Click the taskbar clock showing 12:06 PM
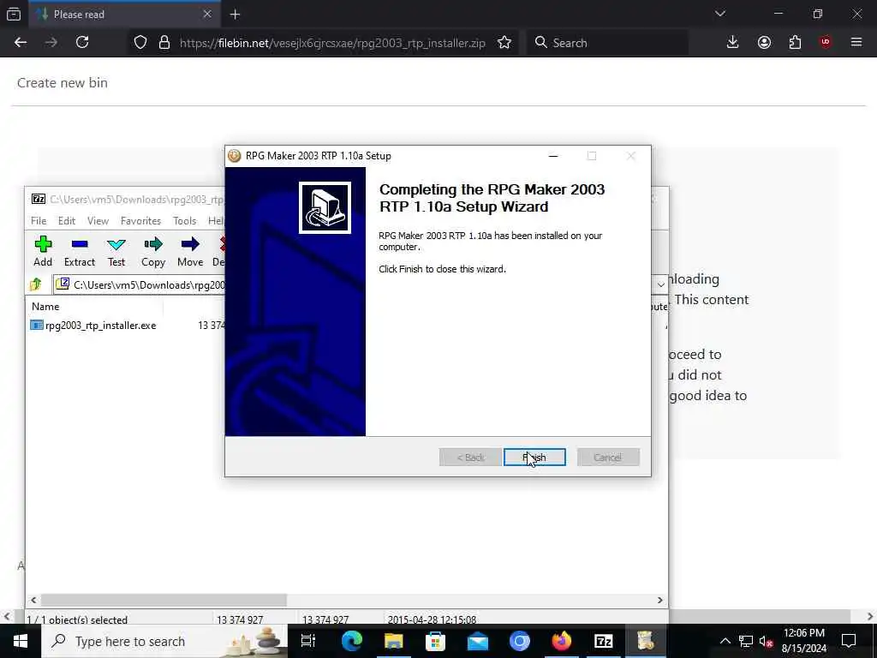Viewport: 877px width, 658px height. pyautogui.click(x=803, y=641)
